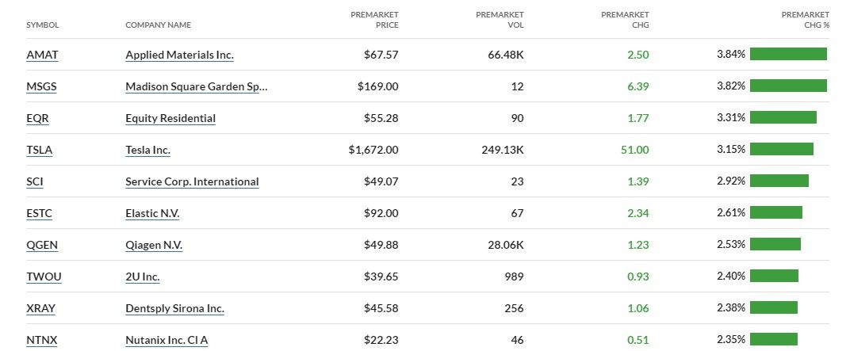Viewport: 846px width, 351px height.
Task: Click the green 3.84% bar for AMAT
Action: click(x=788, y=54)
